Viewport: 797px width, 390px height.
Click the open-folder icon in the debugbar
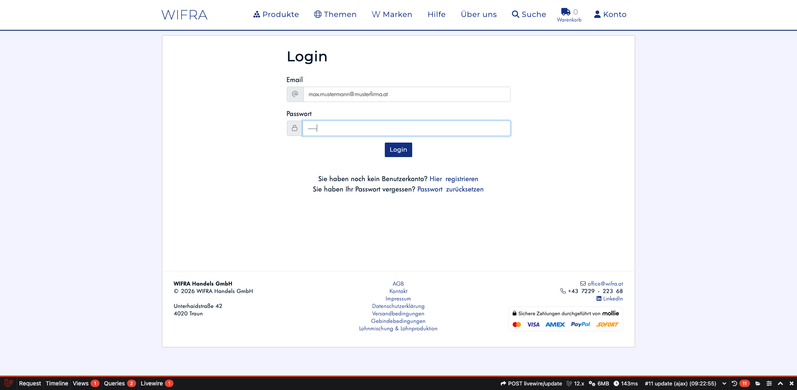tap(758, 383)
